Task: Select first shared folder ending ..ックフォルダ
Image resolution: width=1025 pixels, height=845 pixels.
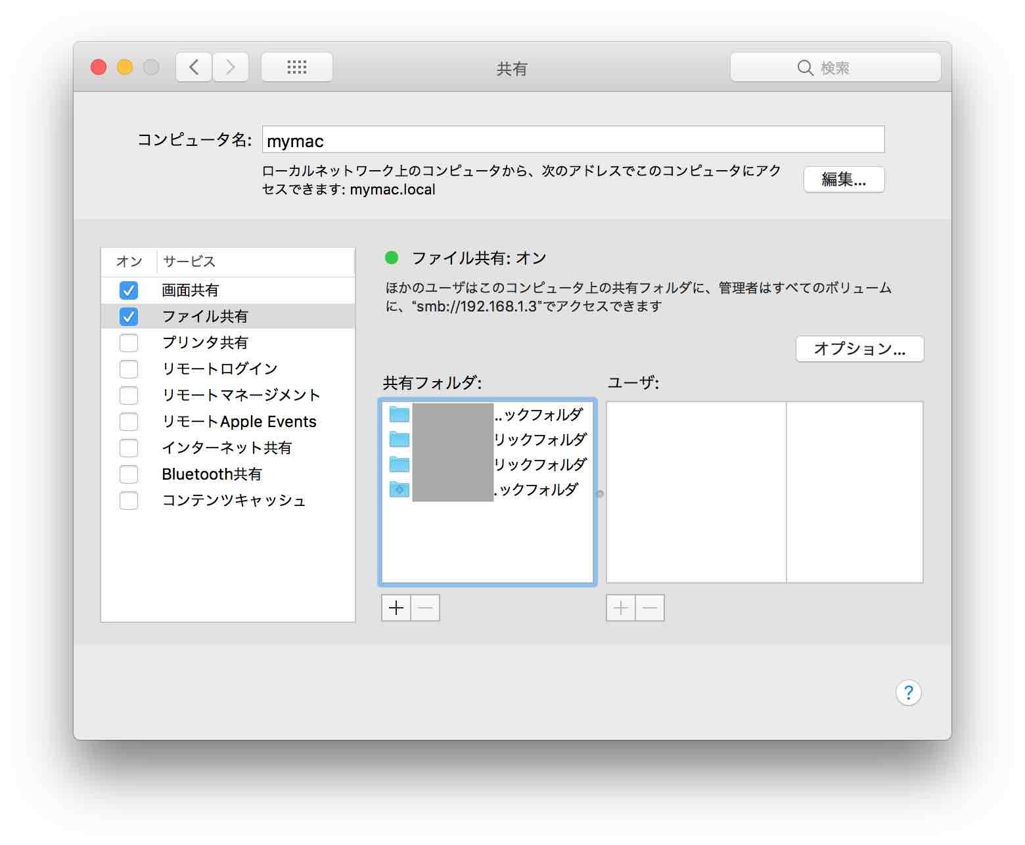Action: tap(488, 415)
